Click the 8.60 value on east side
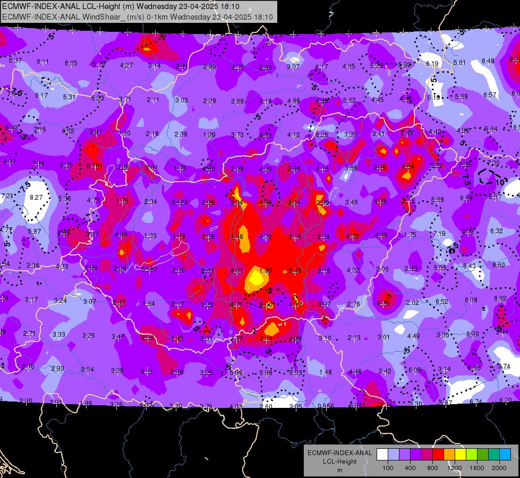Viewport: 520px width, 478px height. [x=498, y=265]
